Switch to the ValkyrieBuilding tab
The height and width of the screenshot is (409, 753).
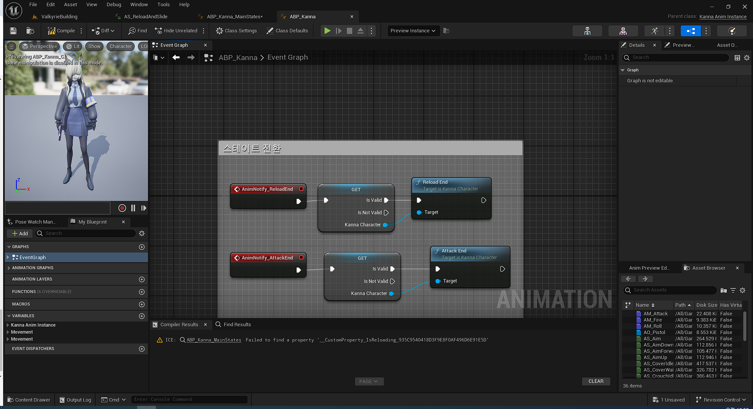pyautogui.click(x=59, y=17)
